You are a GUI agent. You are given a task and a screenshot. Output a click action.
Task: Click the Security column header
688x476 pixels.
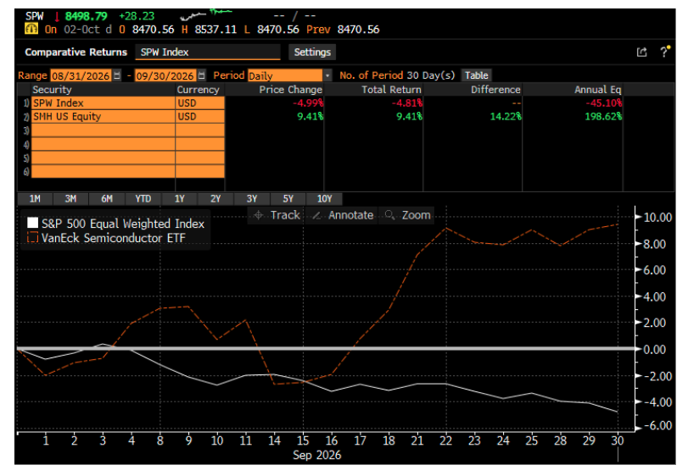click(52, 90)
